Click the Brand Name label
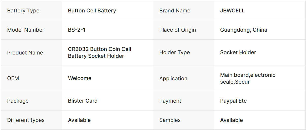Viewport: 307px width, 130px height. coord(175,11)
